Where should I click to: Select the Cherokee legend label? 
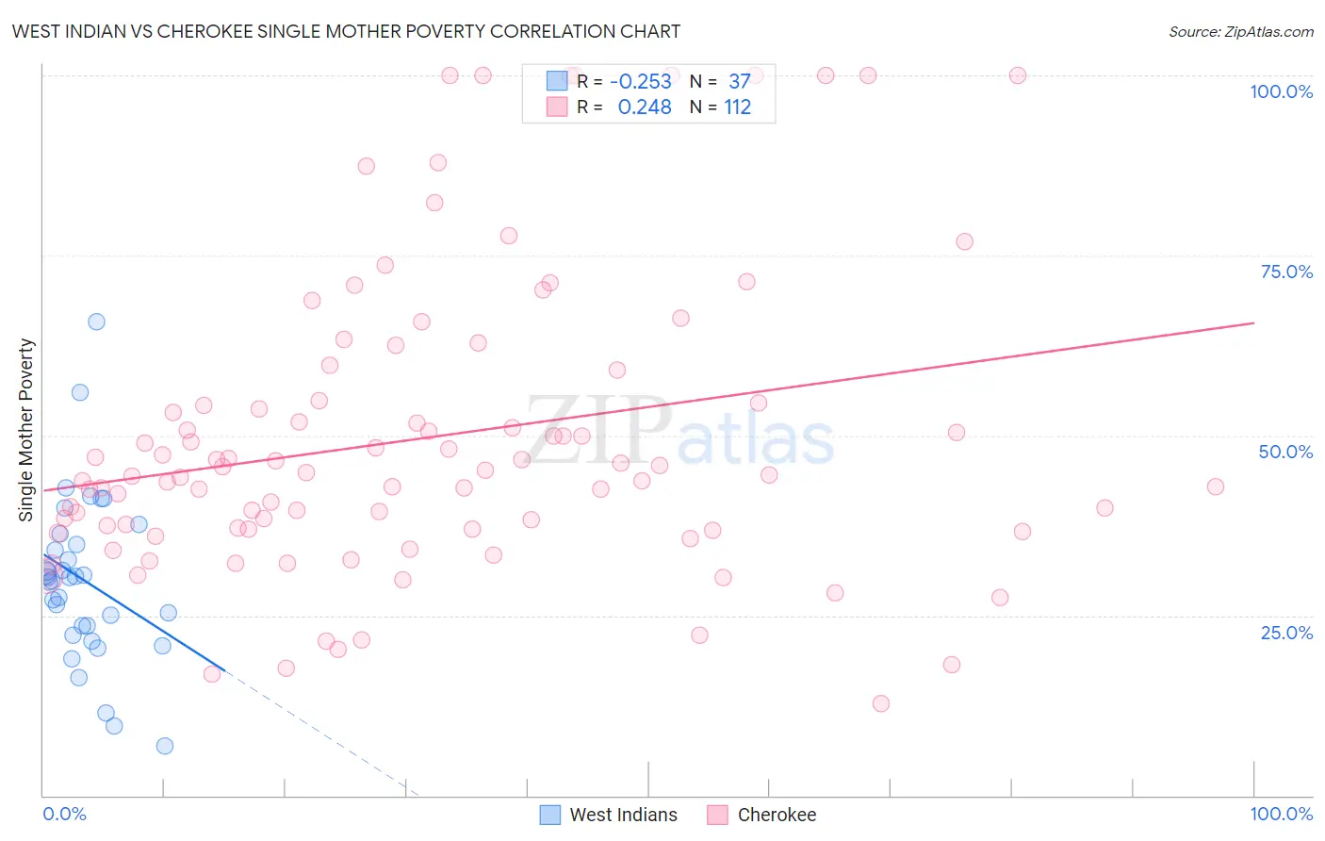(x=777, y=815)
